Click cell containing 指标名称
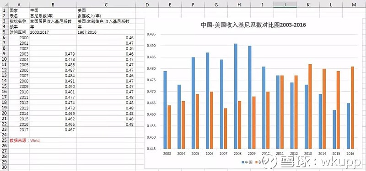366x171 pixels. coord(19,21)
